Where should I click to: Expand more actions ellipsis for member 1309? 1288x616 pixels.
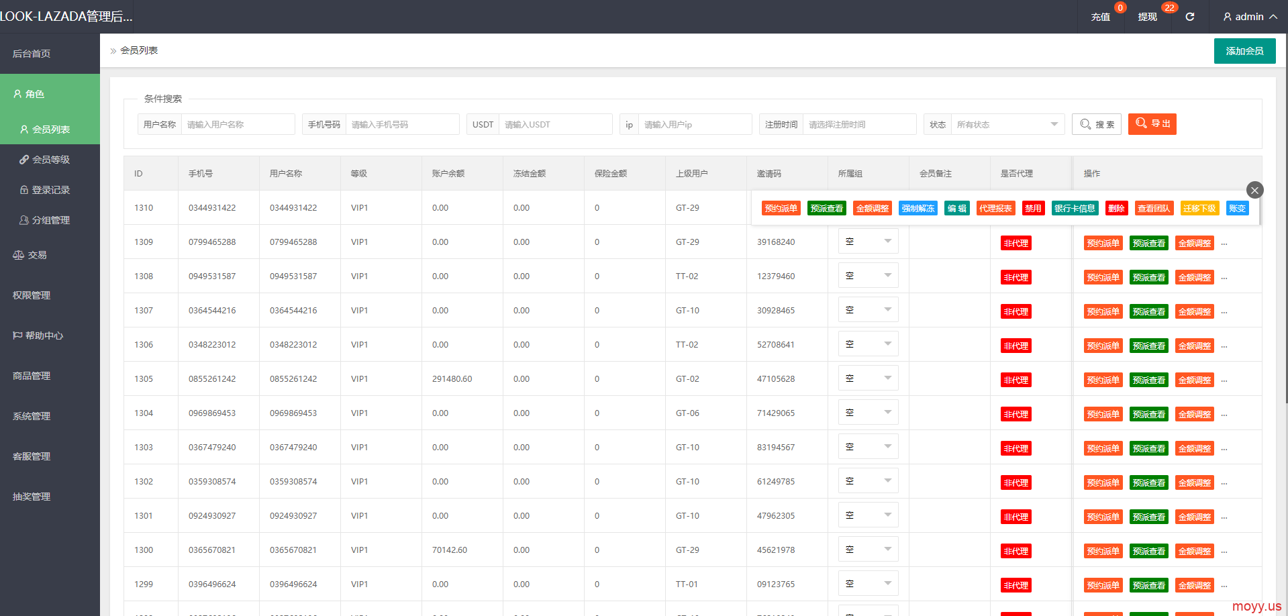point(1224,244)
